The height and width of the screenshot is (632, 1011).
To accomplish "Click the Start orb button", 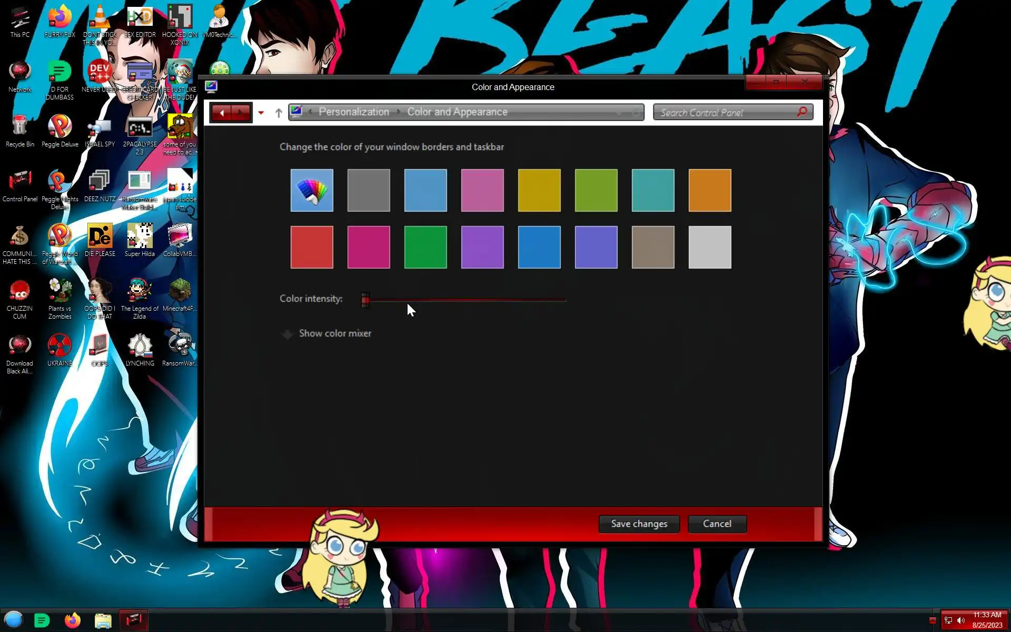I will [x=14, y=620].
